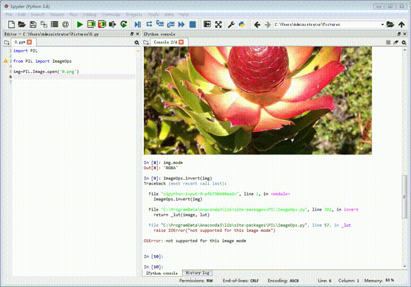Open the View menu
The image size is (411, 287).
(x=169, y=14)
